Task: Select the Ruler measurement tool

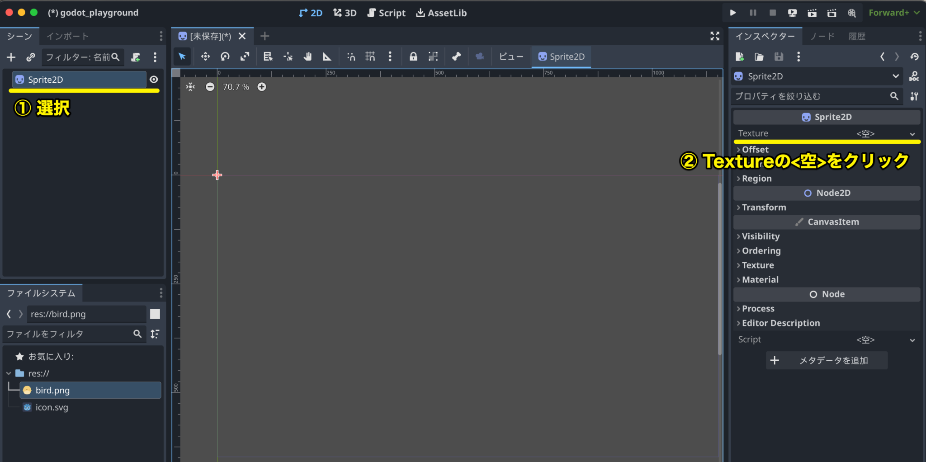Action: [x=327, y=57]
